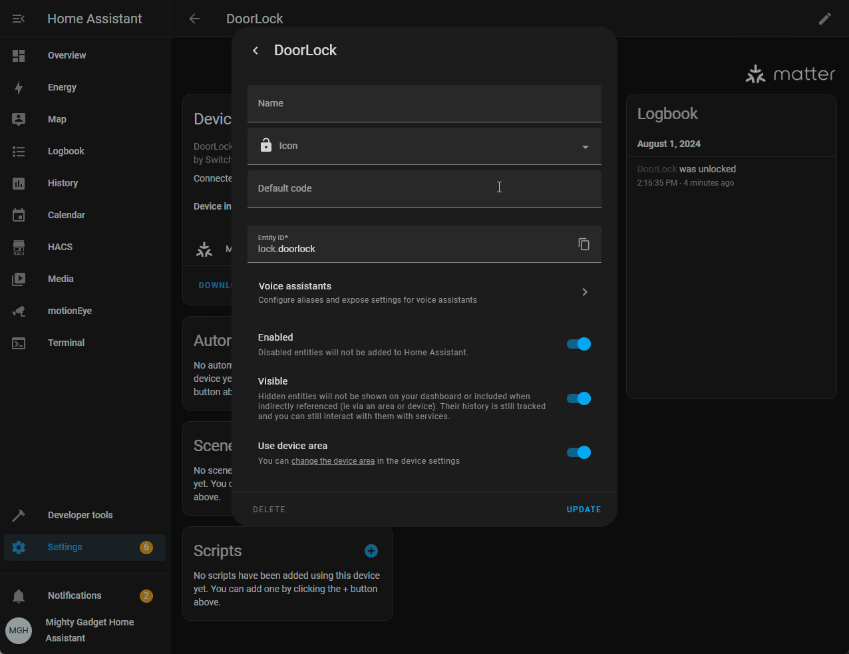Image resolution: width=849 pixels, height=654 pixels.
Task: Copy the entity ID to clipboard
Action: tap(584, 244)
